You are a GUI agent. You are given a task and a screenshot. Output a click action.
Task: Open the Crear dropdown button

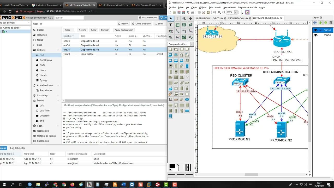[69, 30]
